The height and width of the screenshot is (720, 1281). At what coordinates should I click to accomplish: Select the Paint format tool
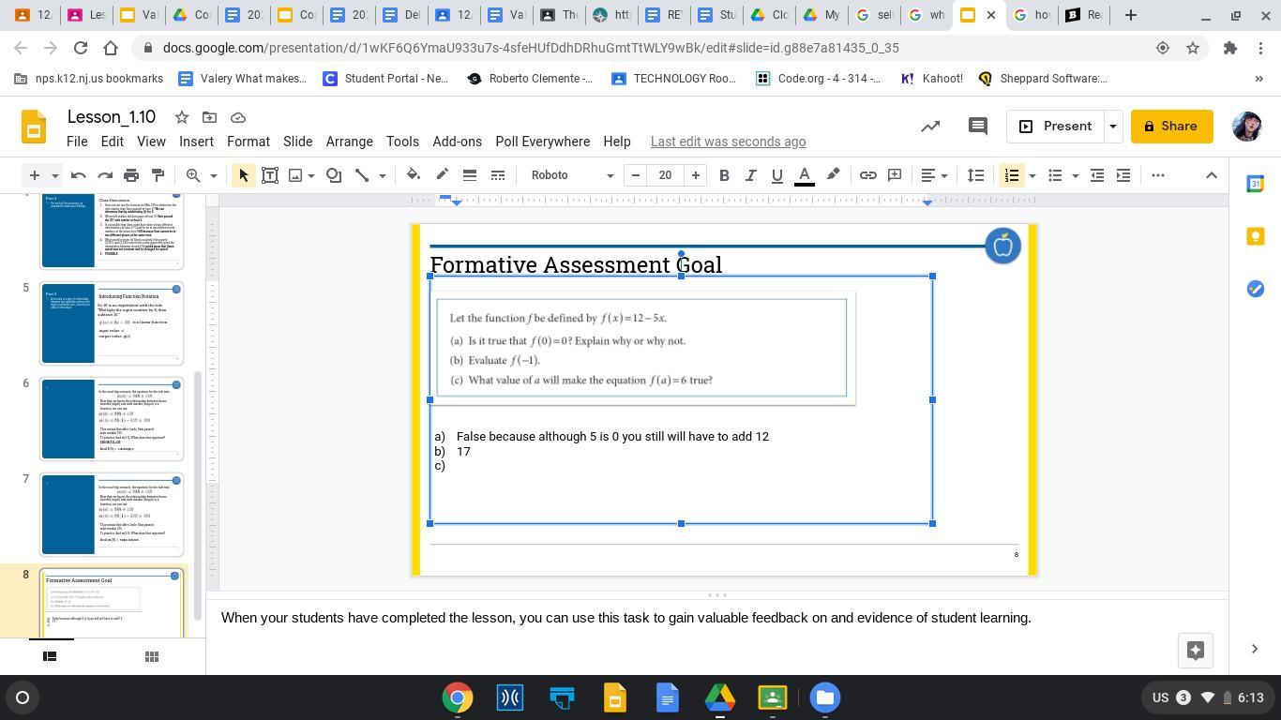158,175
